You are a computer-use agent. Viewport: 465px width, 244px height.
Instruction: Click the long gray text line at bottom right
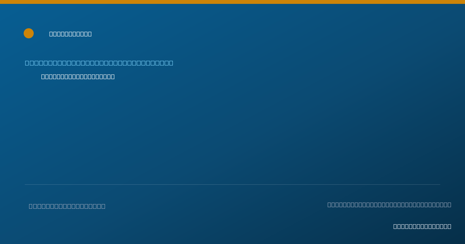[389, 204]
